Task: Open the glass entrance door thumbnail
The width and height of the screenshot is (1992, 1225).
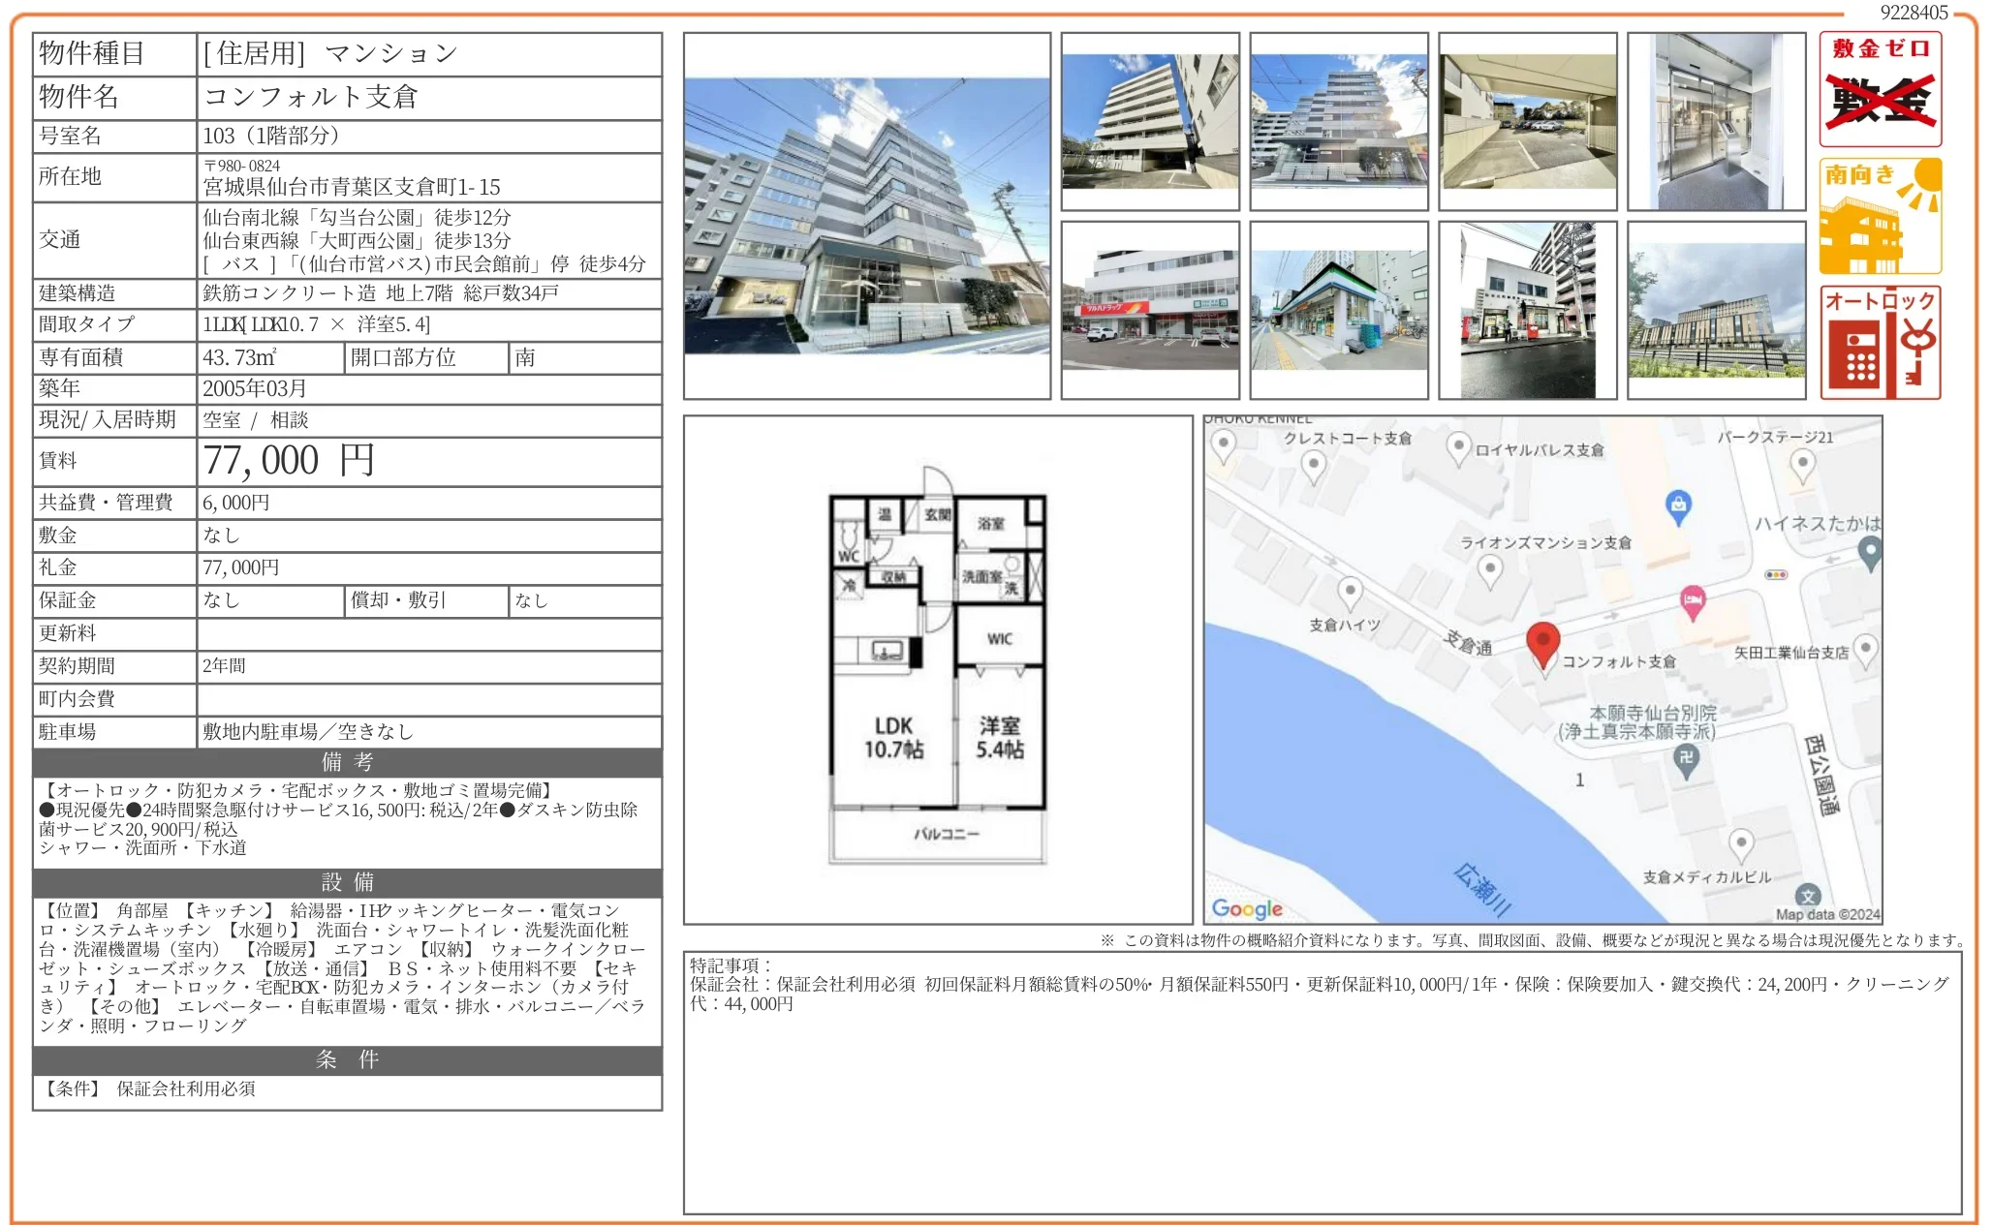Action: [x=1716, y=121]
